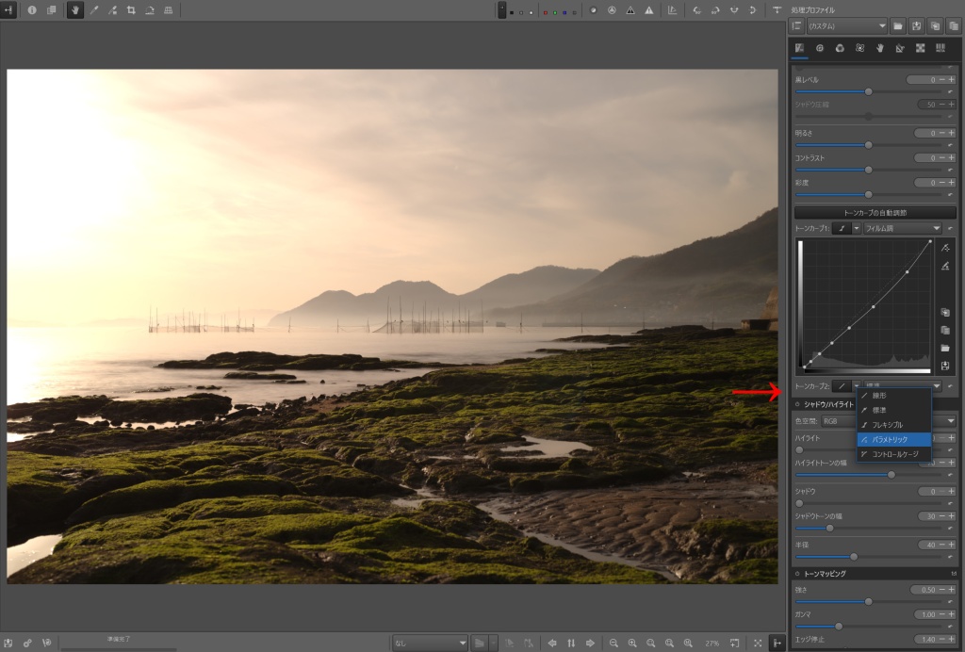Save tone curve 1 to file
The image size is (965, 652).
(945, 366)
